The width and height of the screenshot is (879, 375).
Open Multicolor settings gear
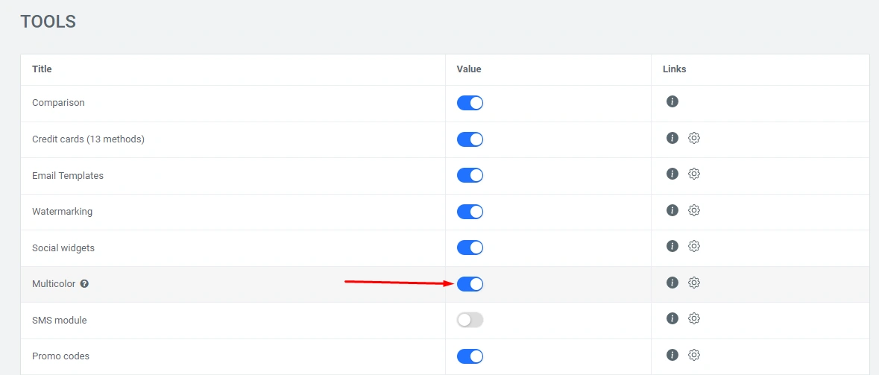[x=694, y=283]
